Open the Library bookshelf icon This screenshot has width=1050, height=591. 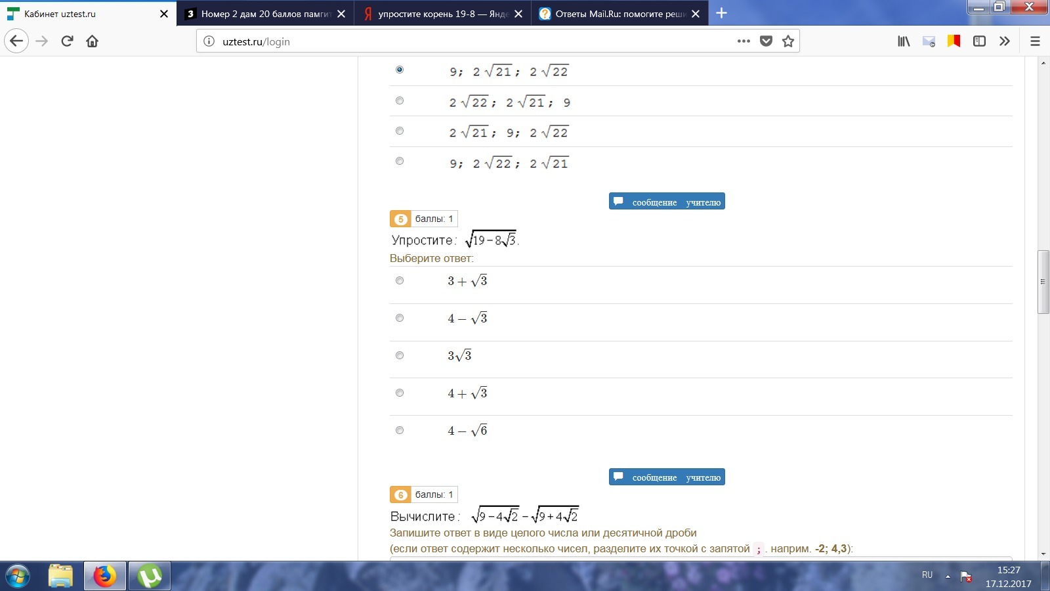pyautogui.click(x=904, y=41)
